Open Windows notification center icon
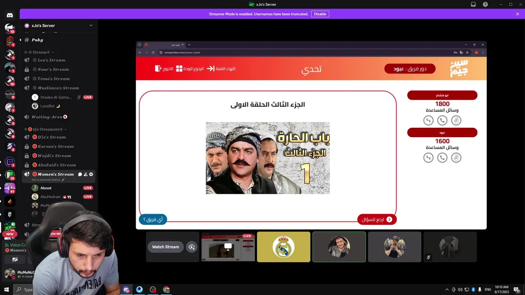Image resolution: width=525 pixels, height=295 pixels. click(516, 290)
